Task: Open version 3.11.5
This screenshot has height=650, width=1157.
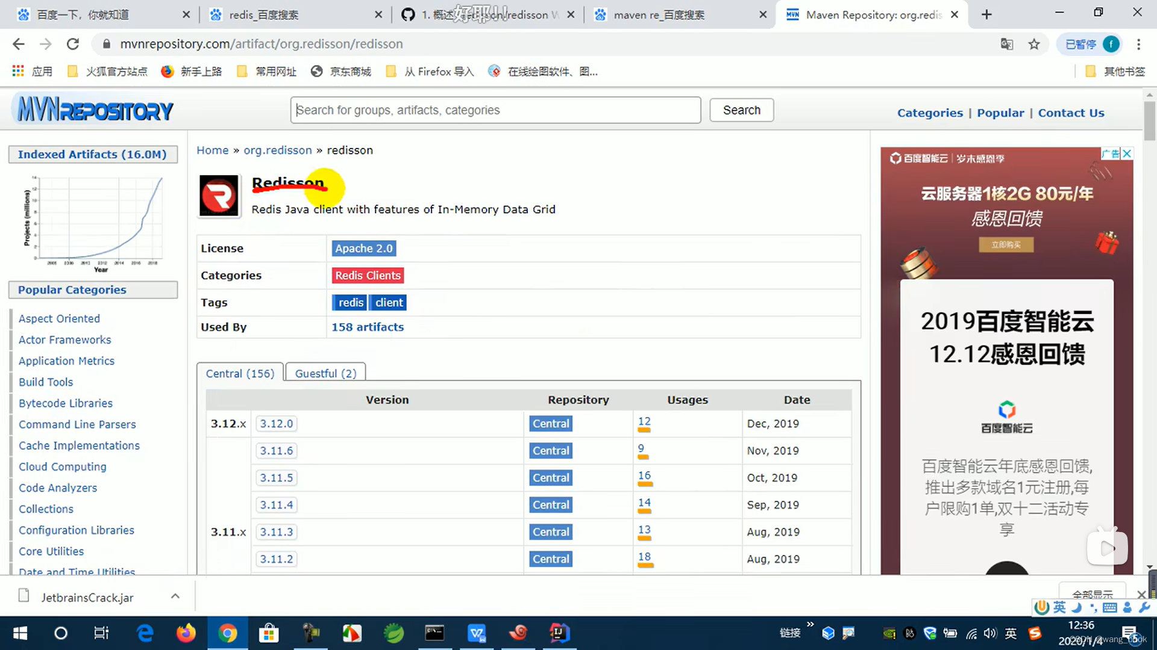Action: click(277, 478)
